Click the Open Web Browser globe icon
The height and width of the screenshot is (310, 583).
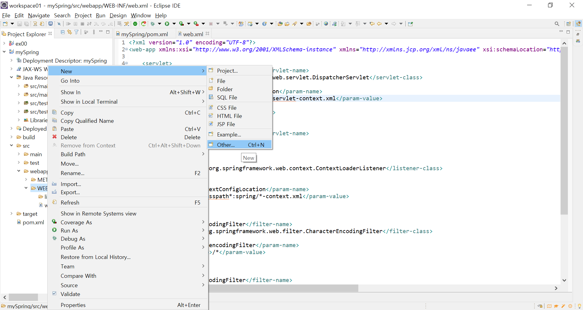[326, 24]
